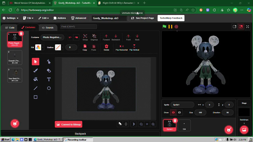Move selection Forward one layer
Screen dimensions: 253x142
coord(106,37)
